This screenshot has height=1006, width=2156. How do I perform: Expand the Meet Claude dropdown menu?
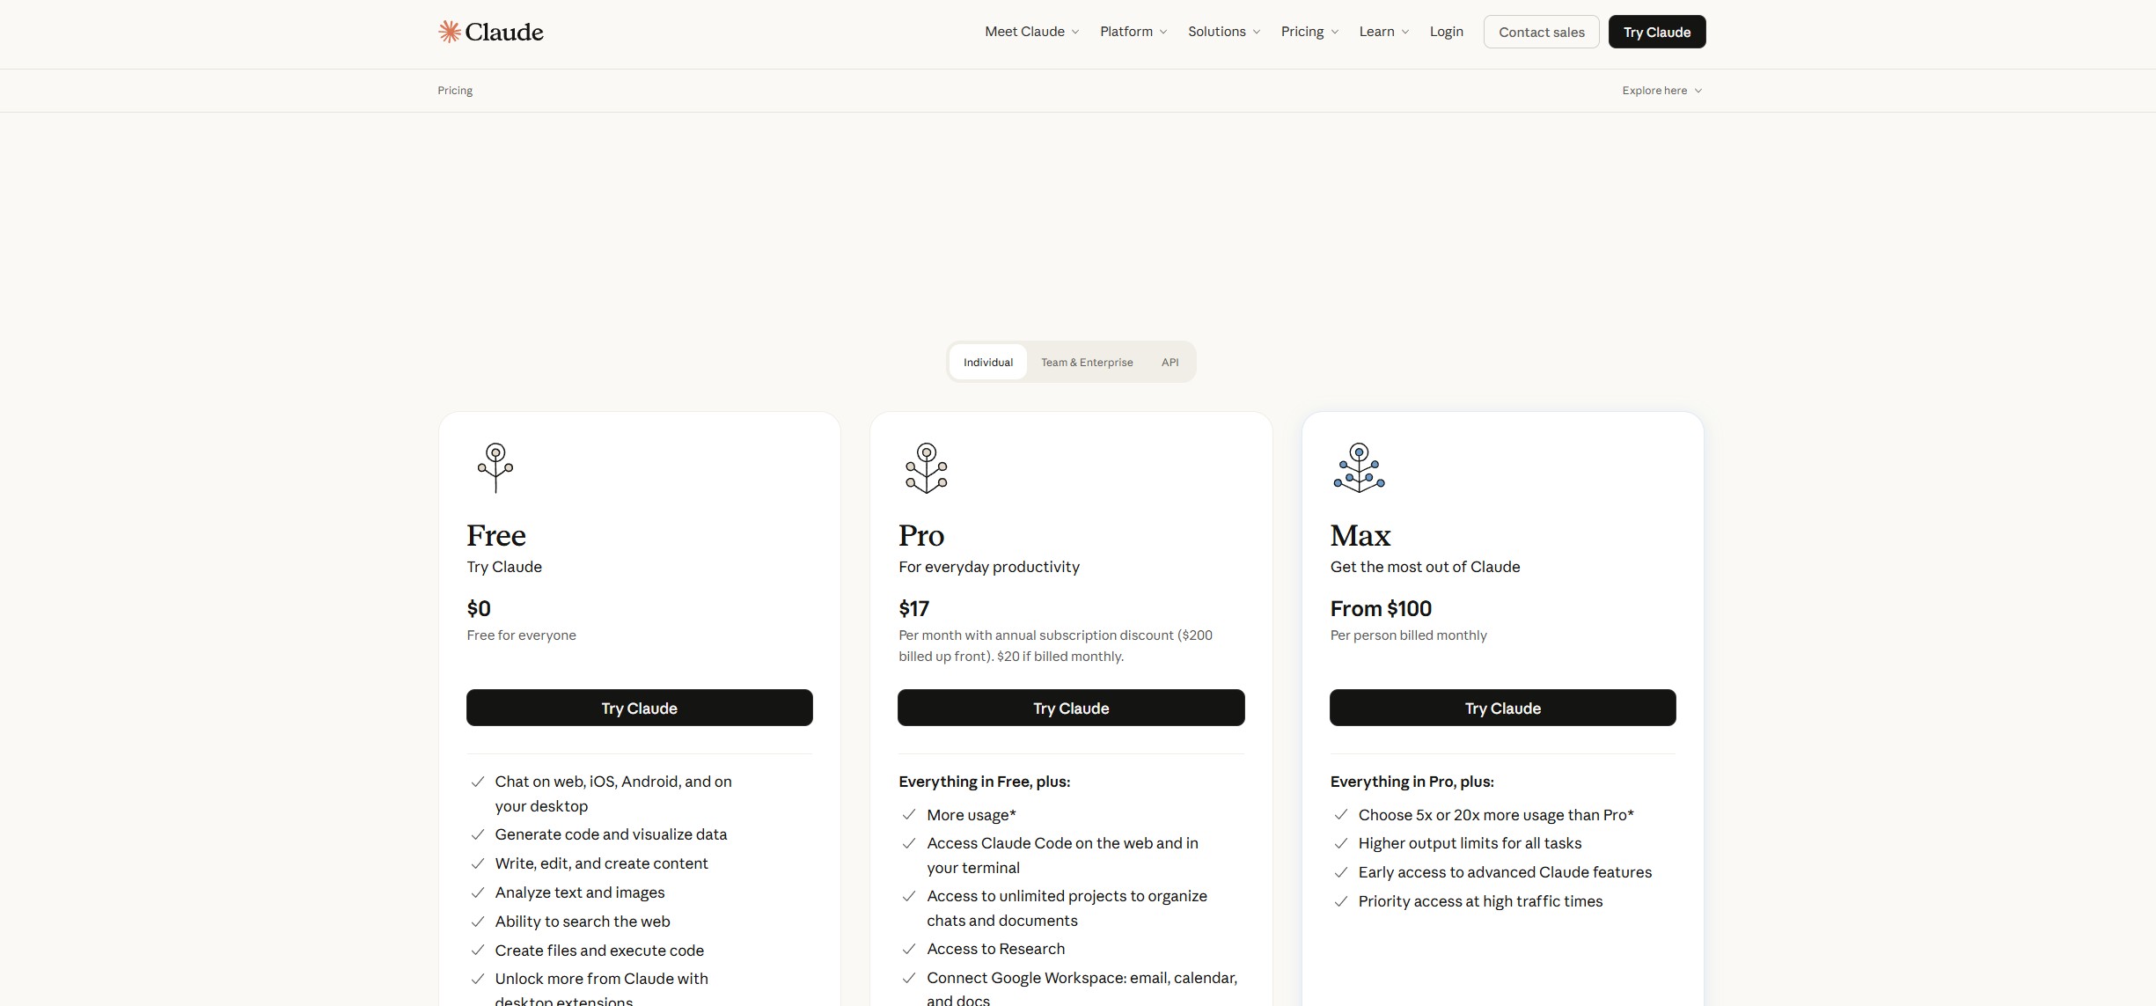[x=1031, y=32]
